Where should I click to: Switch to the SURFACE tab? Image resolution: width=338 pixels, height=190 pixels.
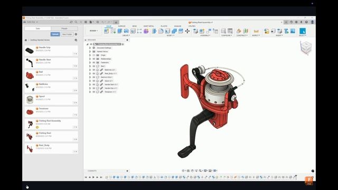coord(121,26)
